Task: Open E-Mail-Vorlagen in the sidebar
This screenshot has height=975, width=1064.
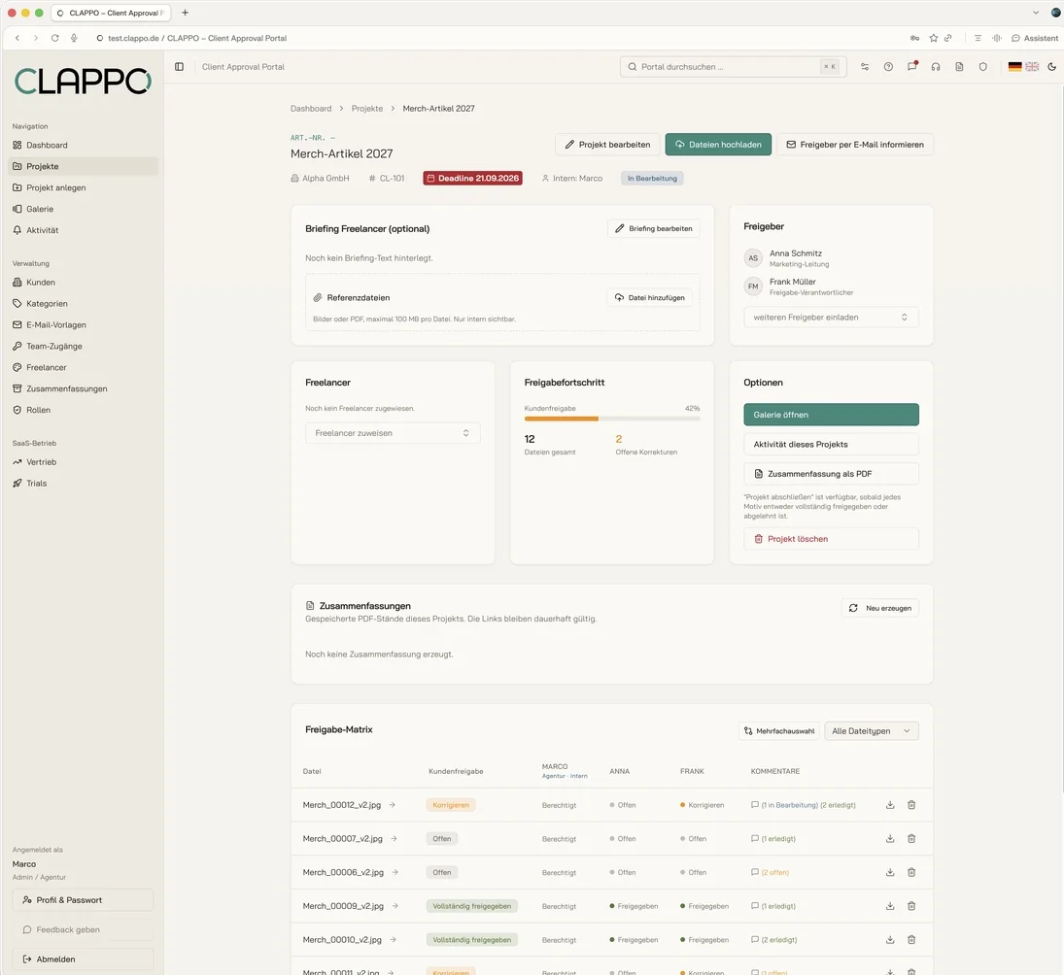Action: (x=55, y=324)
